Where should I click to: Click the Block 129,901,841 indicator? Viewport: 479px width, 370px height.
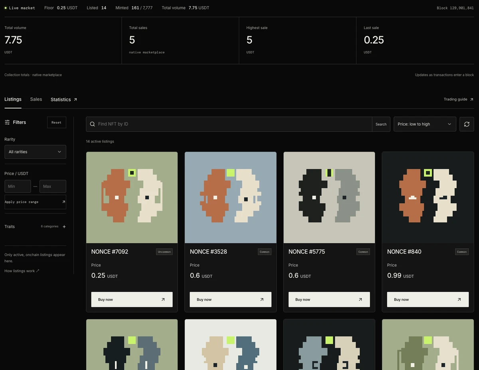[455, 8]
